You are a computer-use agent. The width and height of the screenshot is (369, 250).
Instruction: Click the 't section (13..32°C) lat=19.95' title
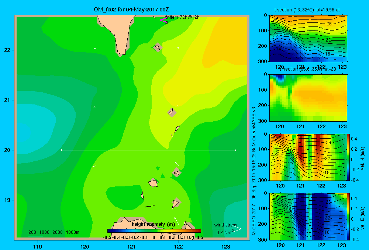pyautogui.click(x=307, y=10)
